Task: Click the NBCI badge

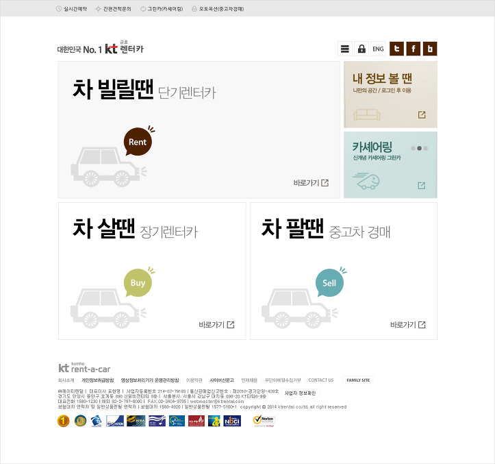Action: coord(232,421)
